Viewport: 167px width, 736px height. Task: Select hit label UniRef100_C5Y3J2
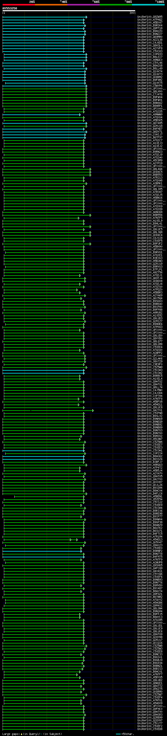[x=150, y=502]
